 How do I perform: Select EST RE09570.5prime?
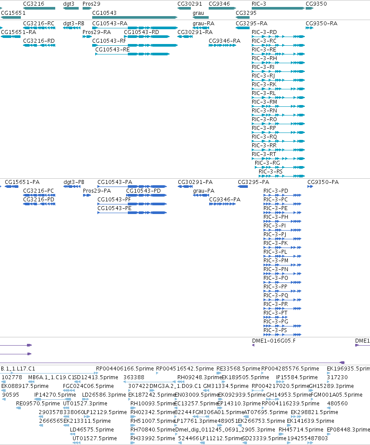38,404
